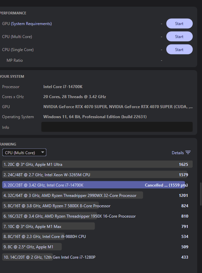The height and width of the screenshot is (273, 202).
Task: Select the Intel Xeon W-3265M ranking row
Action: pos(97,175)
